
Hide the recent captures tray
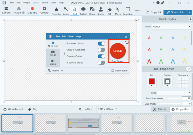13,109
